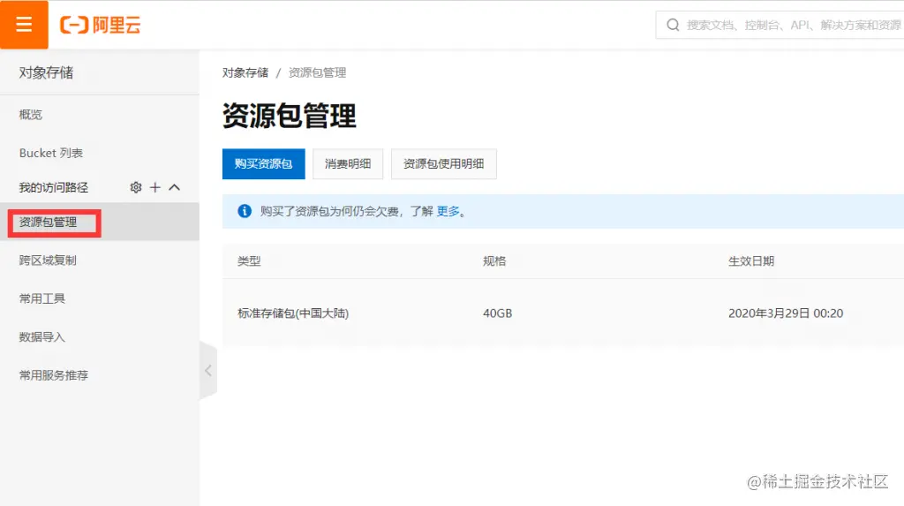Image resolution: width=904 pixels, height=506 pixels.
Task: Click the 消费明细 button
Action: tap(348, 164)
